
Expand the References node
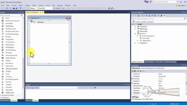coord(135,29)
